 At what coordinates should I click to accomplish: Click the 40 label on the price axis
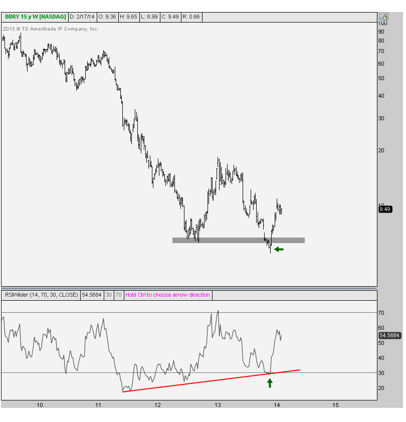[x=381, y=96]
